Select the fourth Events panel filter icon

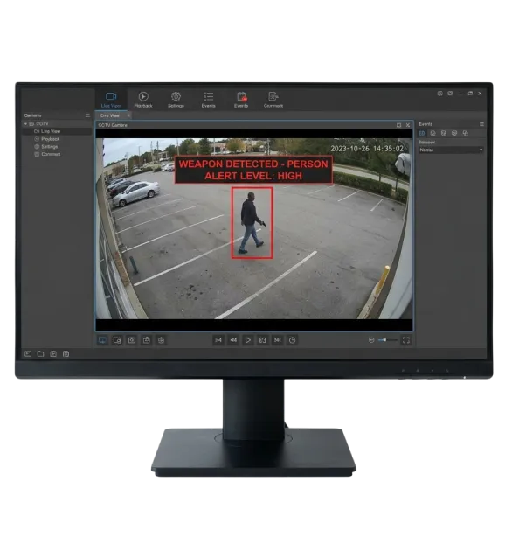(x=454, y=133)
